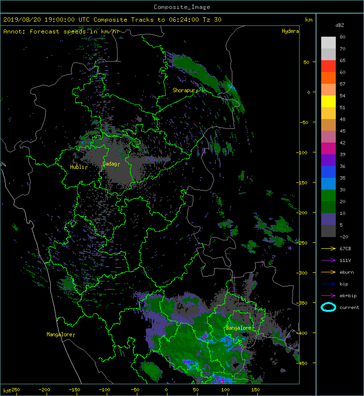Click the Hydera city label

pos(290,31)
